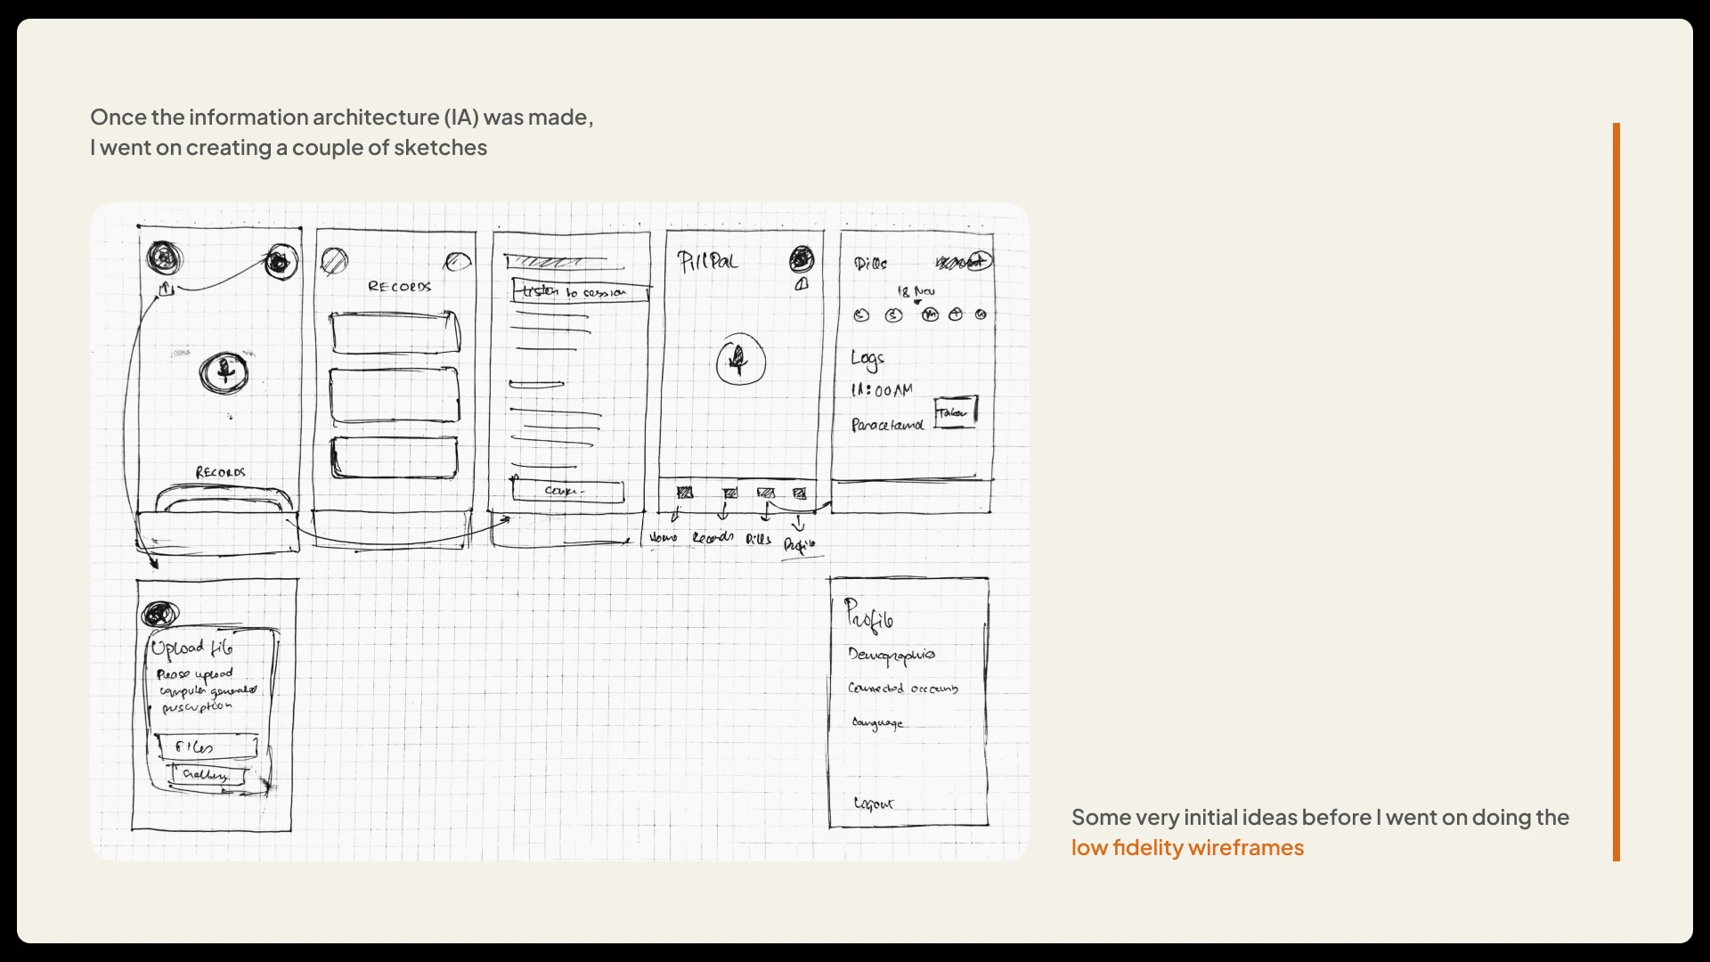Click the orange 'low fidelity wireframes' text
This screenshot has height=962, width=1710.
pyautogui.click(x=1187, y=847)
